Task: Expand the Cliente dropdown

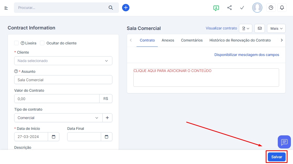Action: click(x=63, y=61)
